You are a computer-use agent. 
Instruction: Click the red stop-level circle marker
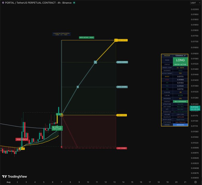(61, 147)
